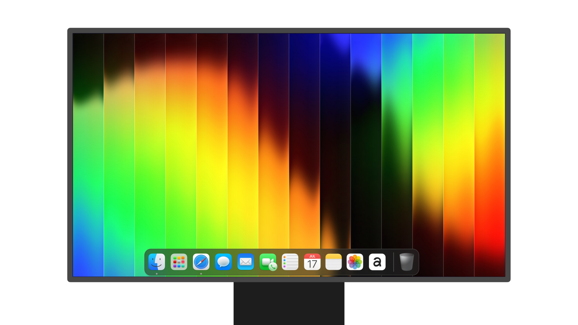
Task: Launch the Mail app
Action: coord(245,262)
